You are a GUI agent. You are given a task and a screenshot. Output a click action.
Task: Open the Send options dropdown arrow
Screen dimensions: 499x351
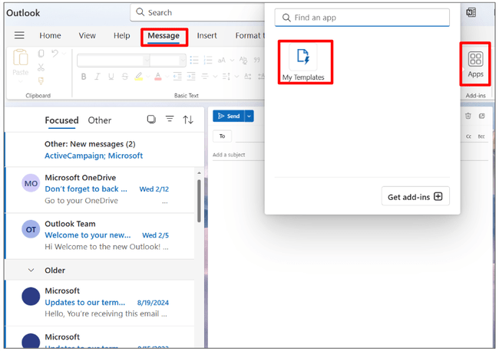pos(249,116)
